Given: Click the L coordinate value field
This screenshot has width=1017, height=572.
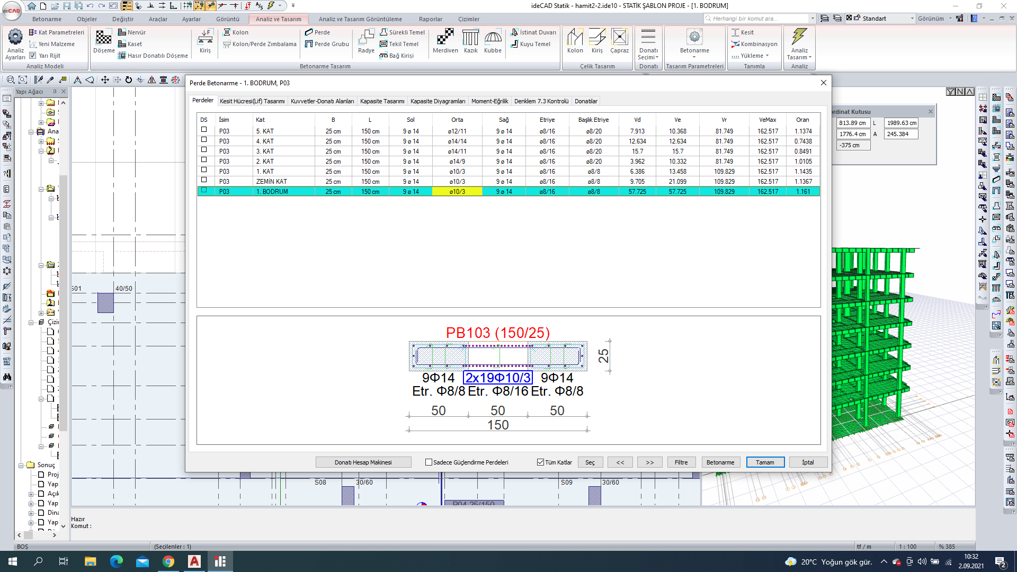Looking at the screenshot, I should coord(901,123).
